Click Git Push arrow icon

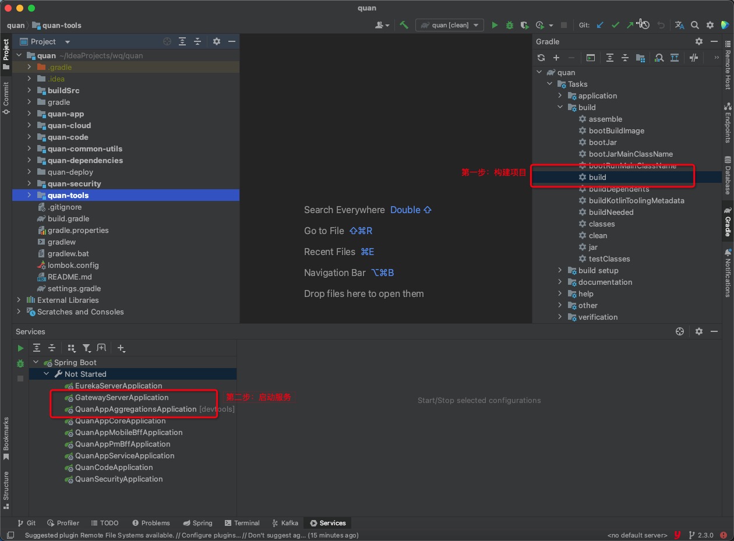click(x=630, y=25)
